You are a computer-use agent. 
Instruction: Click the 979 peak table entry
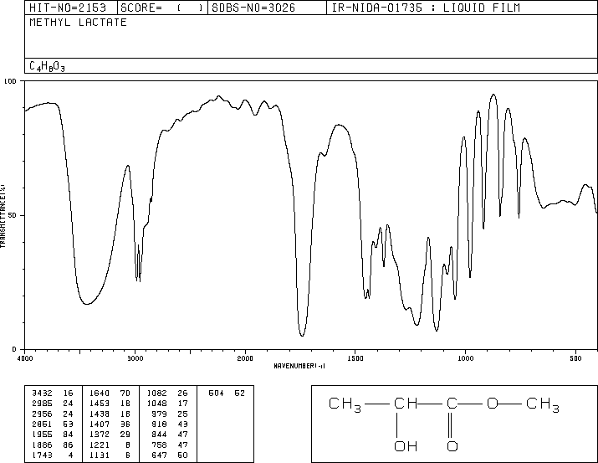pos(160,414)
